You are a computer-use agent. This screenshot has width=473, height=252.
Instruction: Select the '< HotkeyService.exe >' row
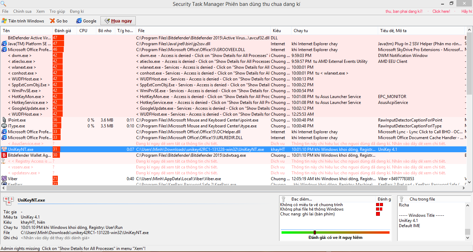coord(233,103)
